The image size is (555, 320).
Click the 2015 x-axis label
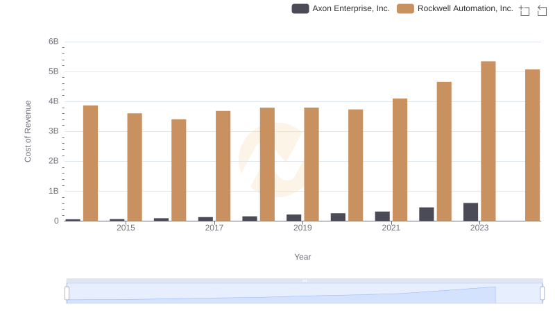(x=126, y=228)
